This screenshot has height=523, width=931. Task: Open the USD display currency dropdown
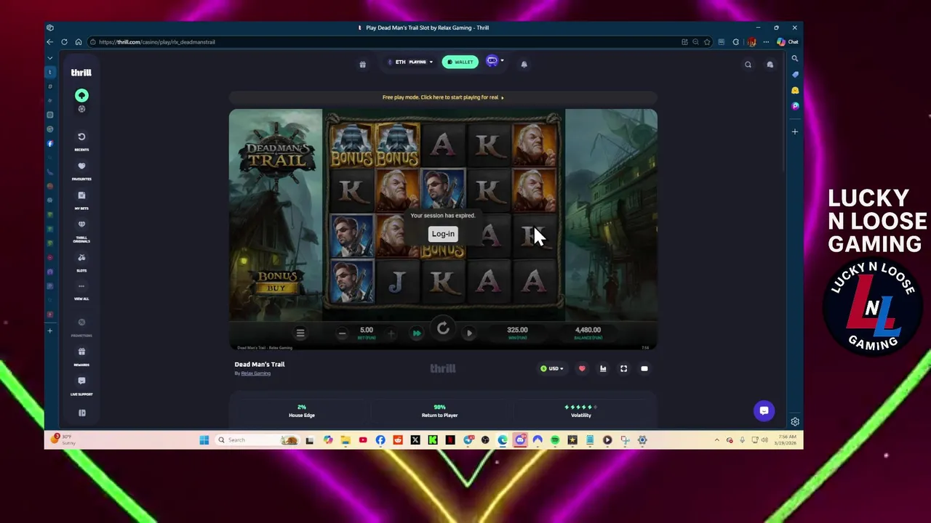click(552, 368)
